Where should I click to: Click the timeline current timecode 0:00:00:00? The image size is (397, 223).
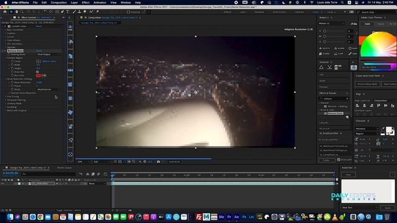pyautogui.click(x=11, y=173)
